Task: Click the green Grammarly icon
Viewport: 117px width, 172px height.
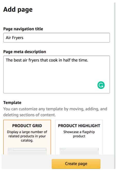Action: click(x=101, y=85)
